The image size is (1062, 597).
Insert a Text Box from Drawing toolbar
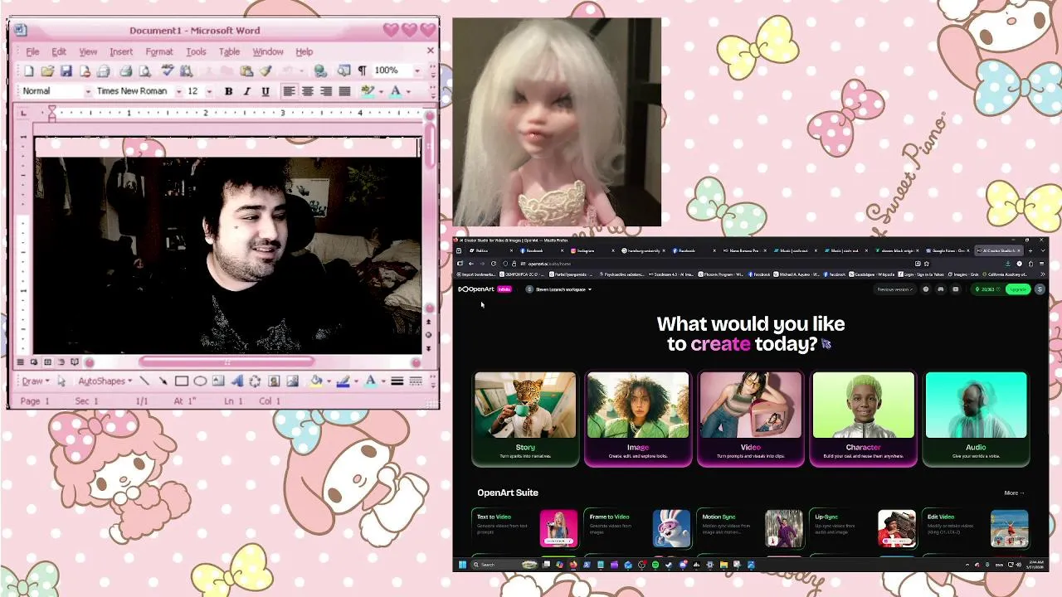(218, 381)
